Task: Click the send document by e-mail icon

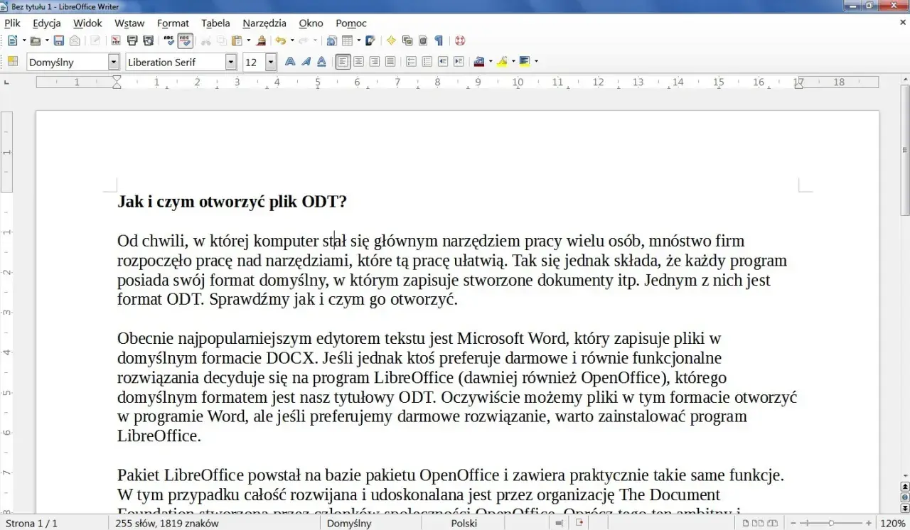Action: click(75, 41)
